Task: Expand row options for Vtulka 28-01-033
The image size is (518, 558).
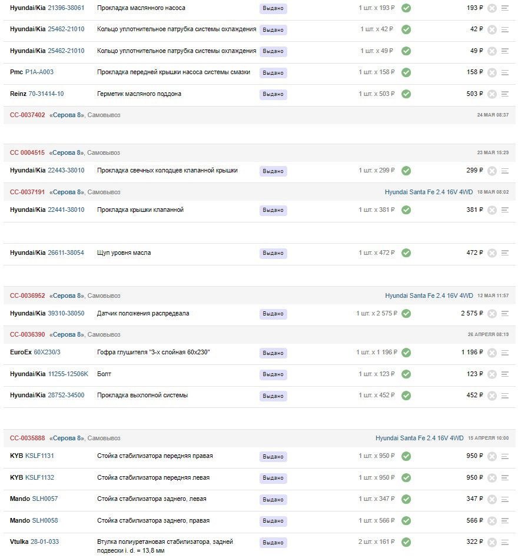Action: (505, 542)
